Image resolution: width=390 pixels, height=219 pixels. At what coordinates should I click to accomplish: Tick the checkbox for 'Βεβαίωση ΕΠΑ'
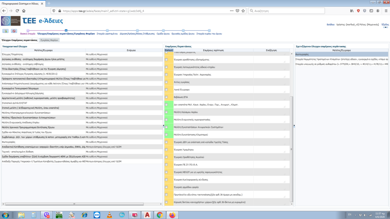(x=166, y=97)
